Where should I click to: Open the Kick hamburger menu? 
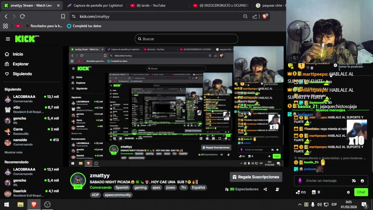click(x=8, y=39)
